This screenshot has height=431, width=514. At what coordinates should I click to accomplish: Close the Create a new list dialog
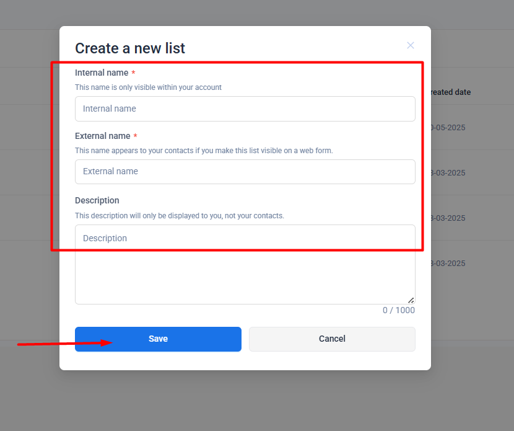[410, 45]
